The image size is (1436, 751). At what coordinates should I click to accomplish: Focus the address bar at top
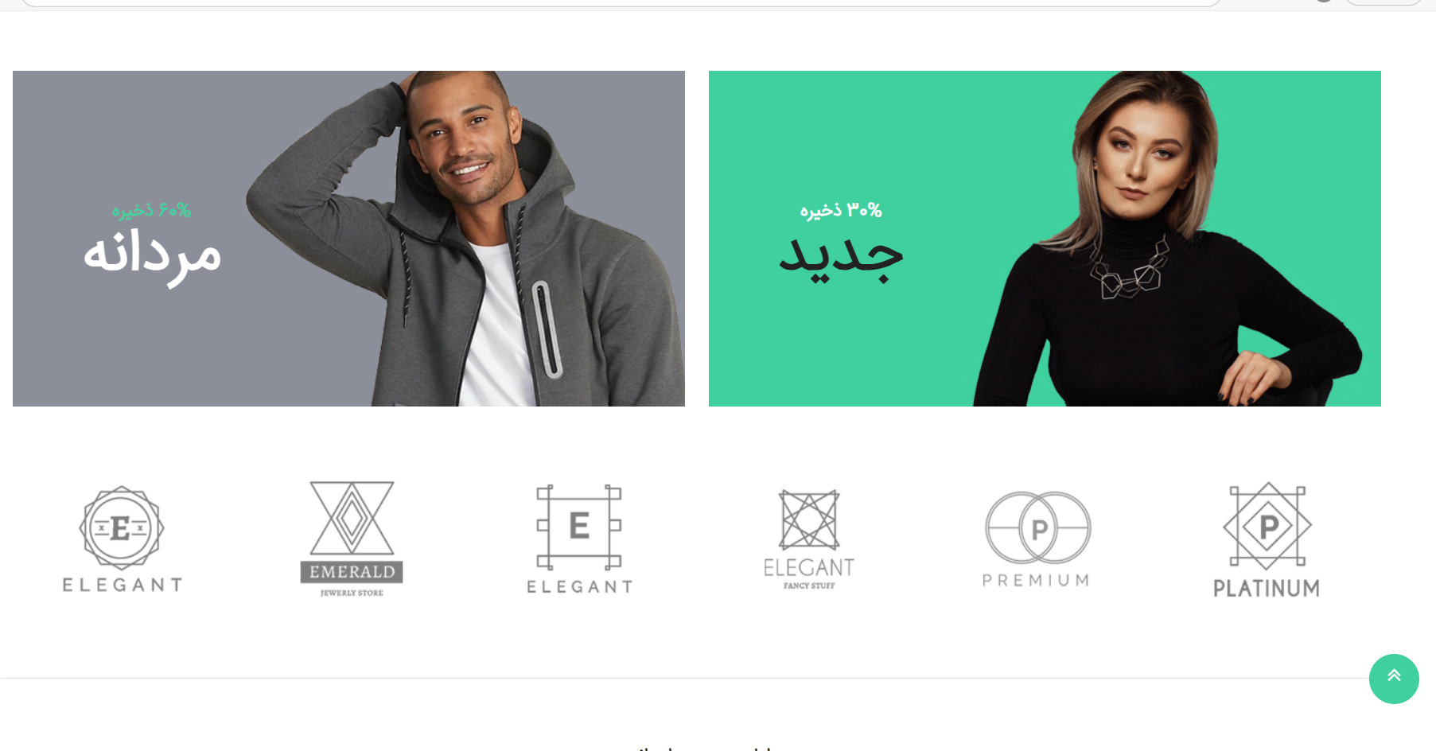pos(621,2)
